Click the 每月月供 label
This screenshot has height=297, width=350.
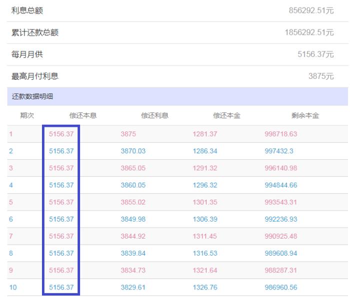(27, 54)
